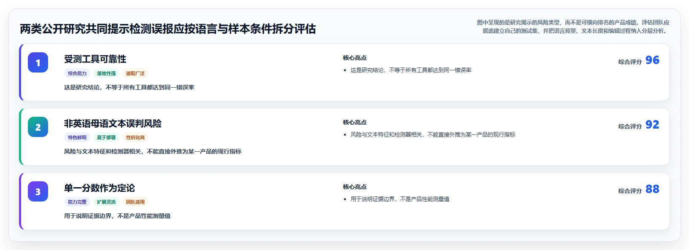Select the card title 受测工具可靠性
The width and height of the screenshot is (689, 250).
95,59
